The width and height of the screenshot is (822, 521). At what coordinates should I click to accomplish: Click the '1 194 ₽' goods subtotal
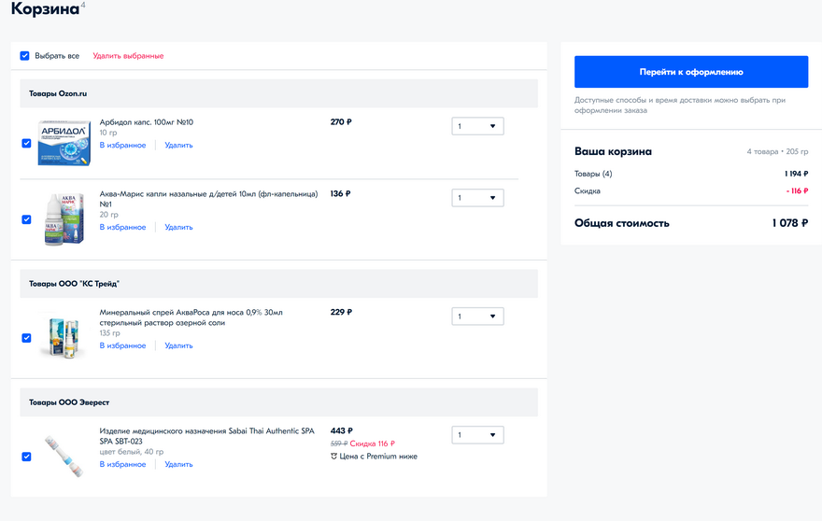pyautogui.click(x=796, y=174)
